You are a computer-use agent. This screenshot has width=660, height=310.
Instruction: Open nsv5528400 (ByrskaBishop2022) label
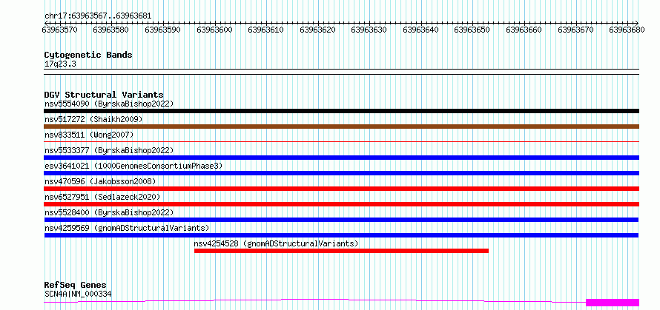[109, 212]
